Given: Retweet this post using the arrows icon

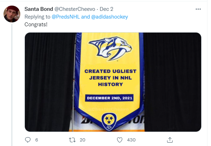Looking at the screenshot, I should [72, 140].
